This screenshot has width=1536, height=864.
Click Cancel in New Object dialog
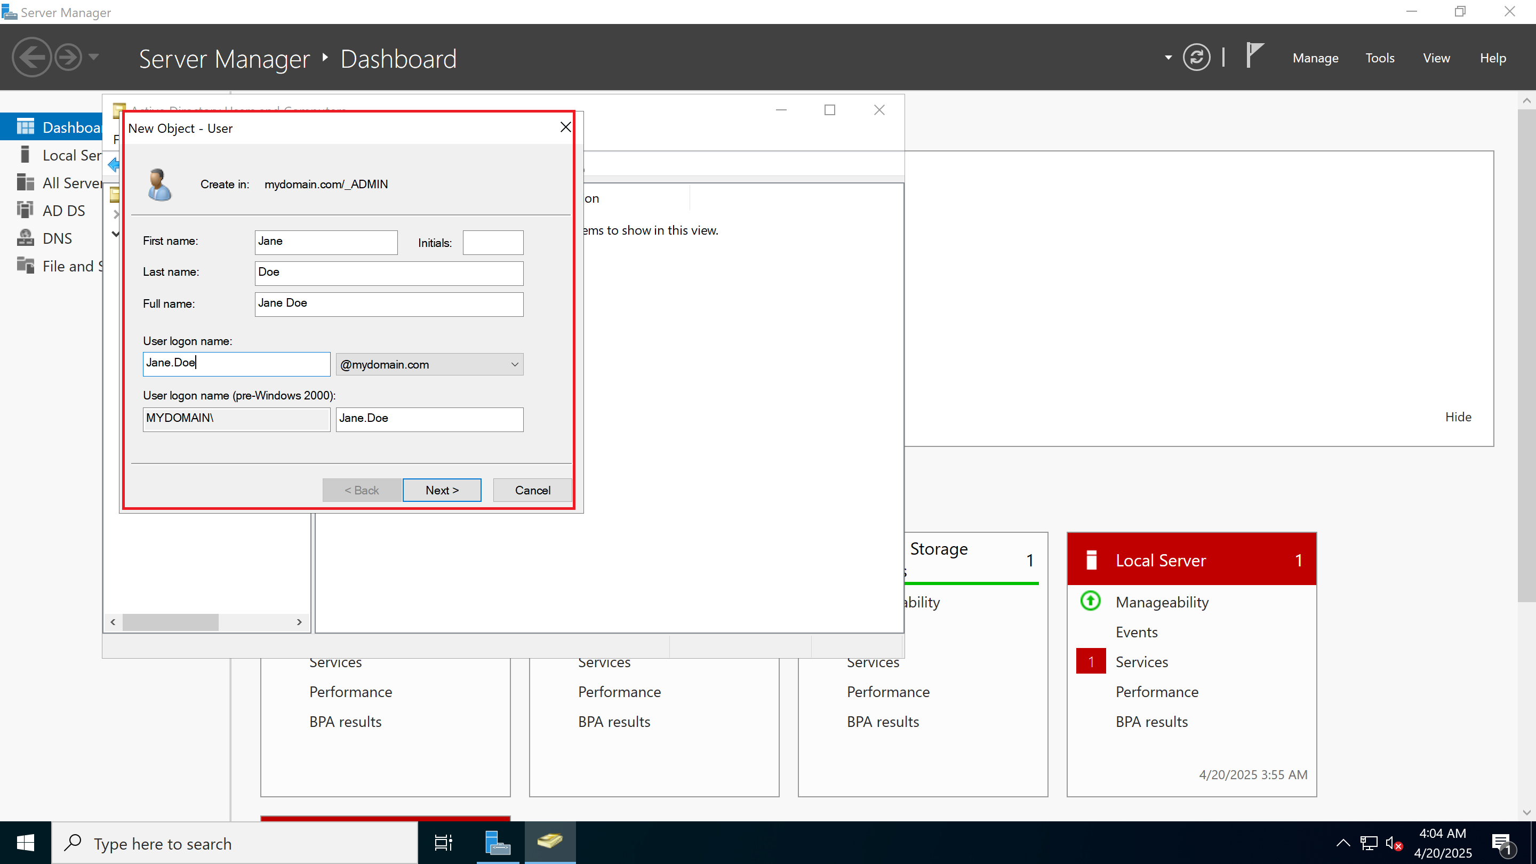(532, 490)
